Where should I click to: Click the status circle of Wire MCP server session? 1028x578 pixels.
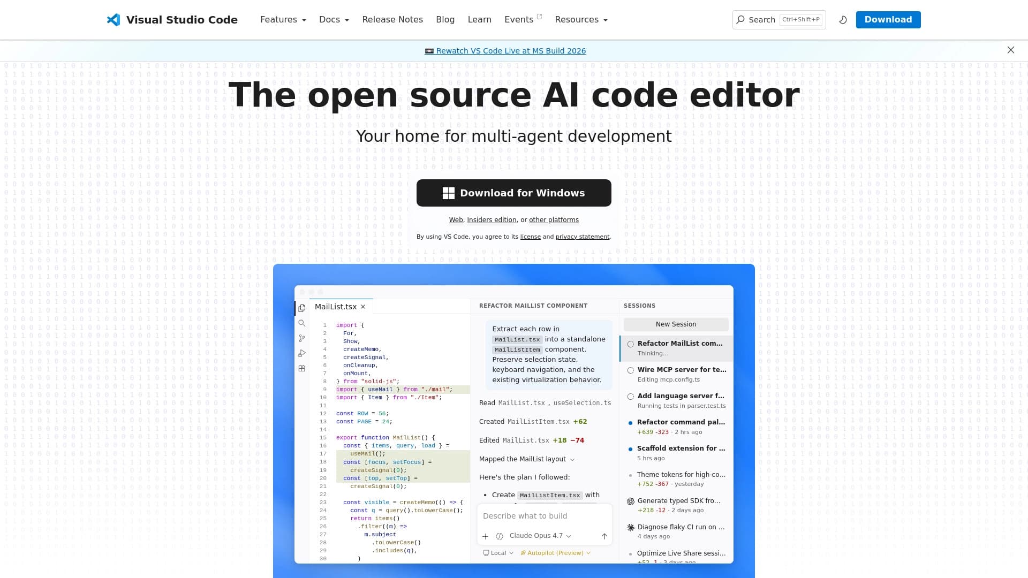pyautogui.click(x=631, y=370)
